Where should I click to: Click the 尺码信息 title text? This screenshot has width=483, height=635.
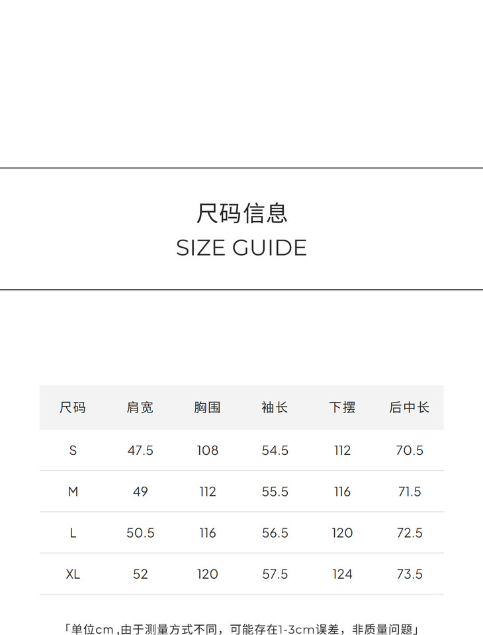(x=241, y=213)
